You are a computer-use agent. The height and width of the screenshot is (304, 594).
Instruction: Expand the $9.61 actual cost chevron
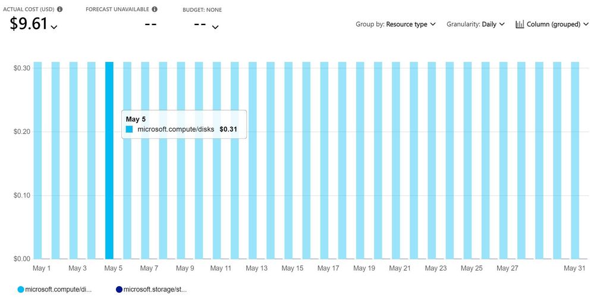[x=54, y=27]
